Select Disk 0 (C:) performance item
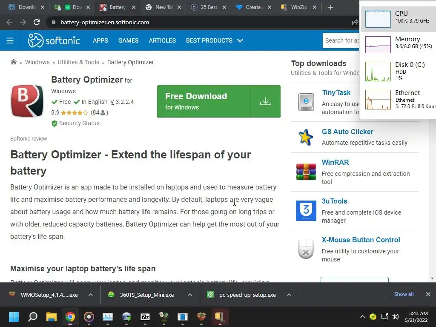Image resolution: width=436 pixels, height=327 pixels. click(x=399, y=71)
